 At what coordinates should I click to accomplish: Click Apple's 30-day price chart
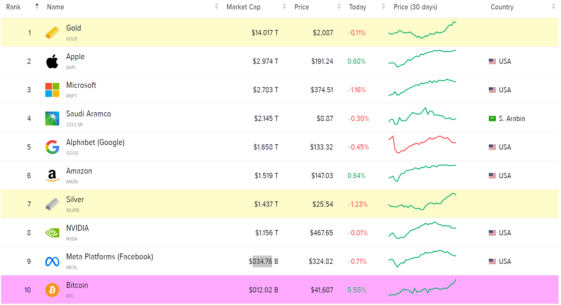pos(422,59)
